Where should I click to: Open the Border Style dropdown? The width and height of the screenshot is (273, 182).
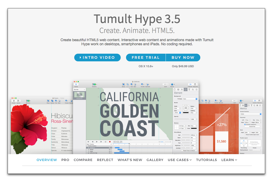tap(177, 112)
